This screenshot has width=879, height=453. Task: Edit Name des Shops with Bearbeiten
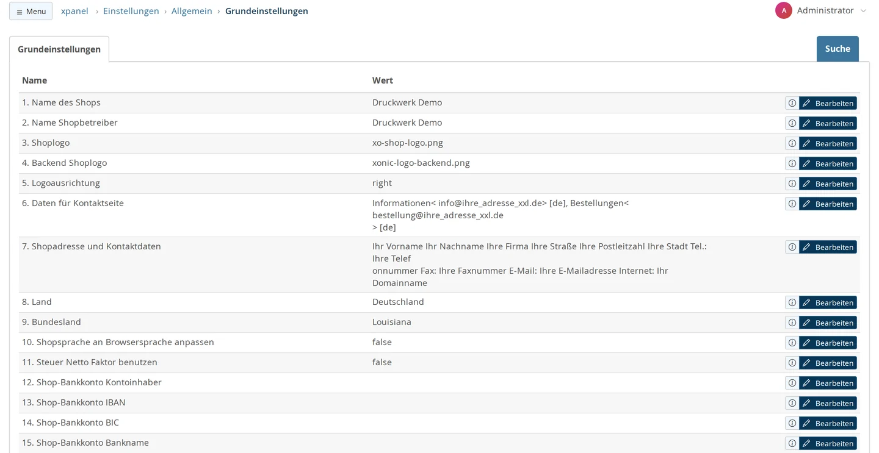[x=828, y=103]
